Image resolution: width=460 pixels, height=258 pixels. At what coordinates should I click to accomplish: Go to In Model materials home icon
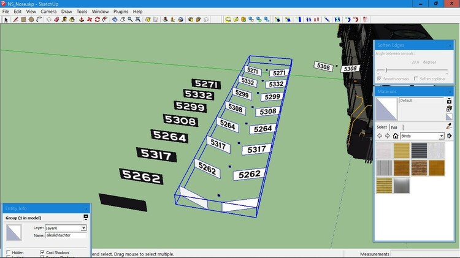pos(396,136)
